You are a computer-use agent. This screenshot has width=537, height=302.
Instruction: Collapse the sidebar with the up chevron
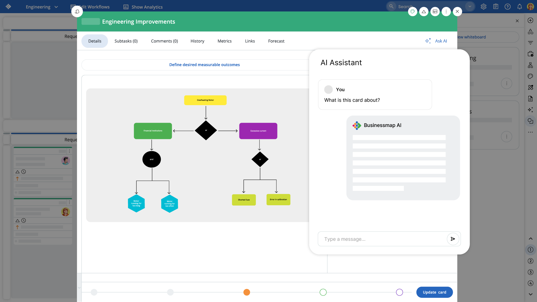click(530, 239)
